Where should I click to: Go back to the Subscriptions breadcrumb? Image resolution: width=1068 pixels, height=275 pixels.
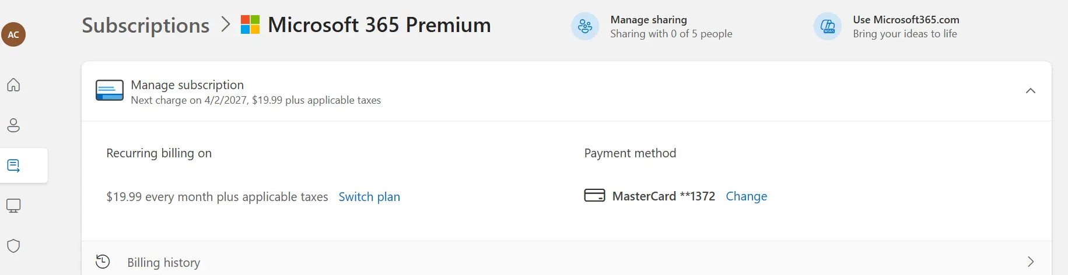pos(145,25)
